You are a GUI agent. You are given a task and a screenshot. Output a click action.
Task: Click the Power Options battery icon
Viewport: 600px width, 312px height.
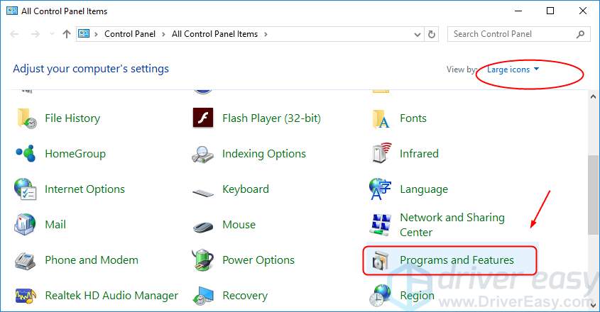(203, 260)
